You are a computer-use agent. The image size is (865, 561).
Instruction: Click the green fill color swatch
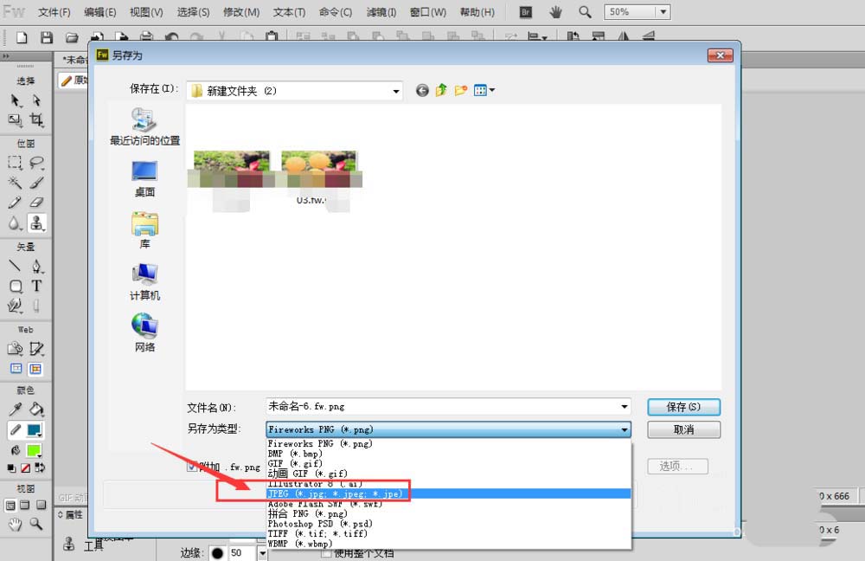34,450
